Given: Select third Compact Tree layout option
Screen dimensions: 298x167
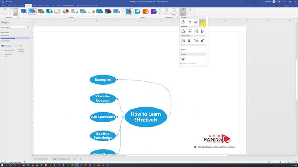Looking at the screenshot, I should (196, 40).
